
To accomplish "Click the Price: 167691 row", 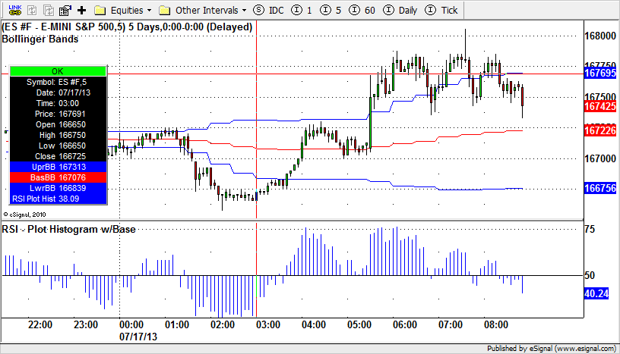I will (58, 114).
